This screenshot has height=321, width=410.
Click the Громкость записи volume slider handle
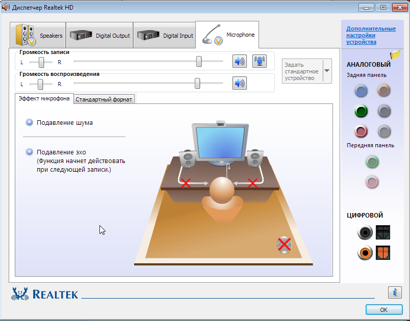point(199,62)
